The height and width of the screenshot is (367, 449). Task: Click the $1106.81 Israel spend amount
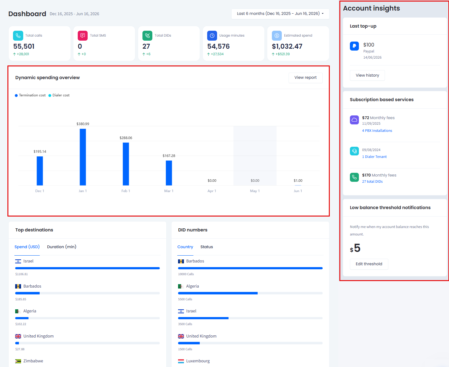pyautogui.click(x=21, y=274)
